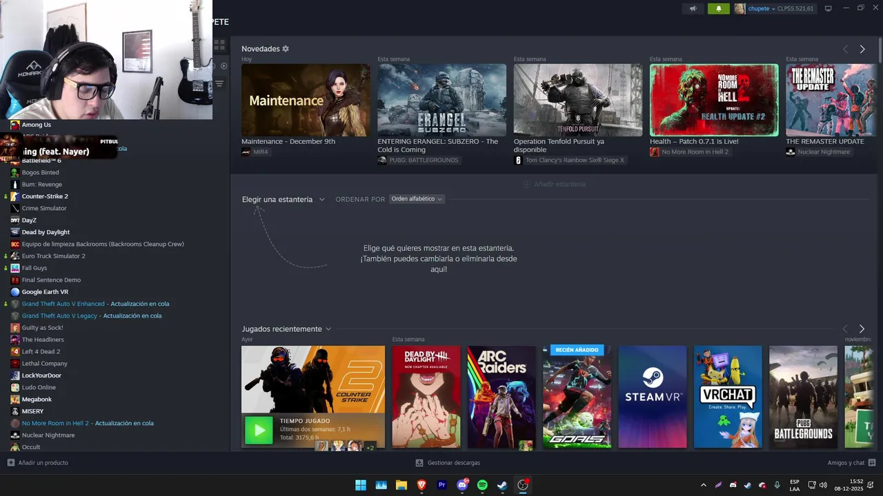This screenshot has height=496, width=883.
Task: Open the library advanced filter icon
Action: (219, 83)
